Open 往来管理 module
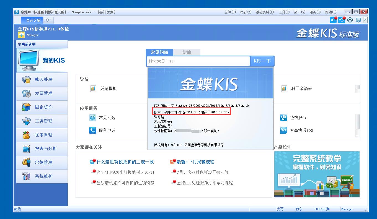The image size is (377, 219). 42,135
